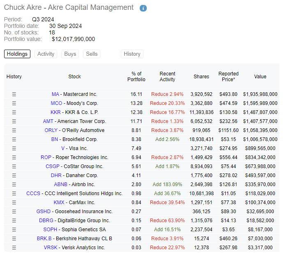Viewport: 284px width, 255px height.
Task: Click the 'Add 36.67%' activity cell
Action: [x=167, y=194]
